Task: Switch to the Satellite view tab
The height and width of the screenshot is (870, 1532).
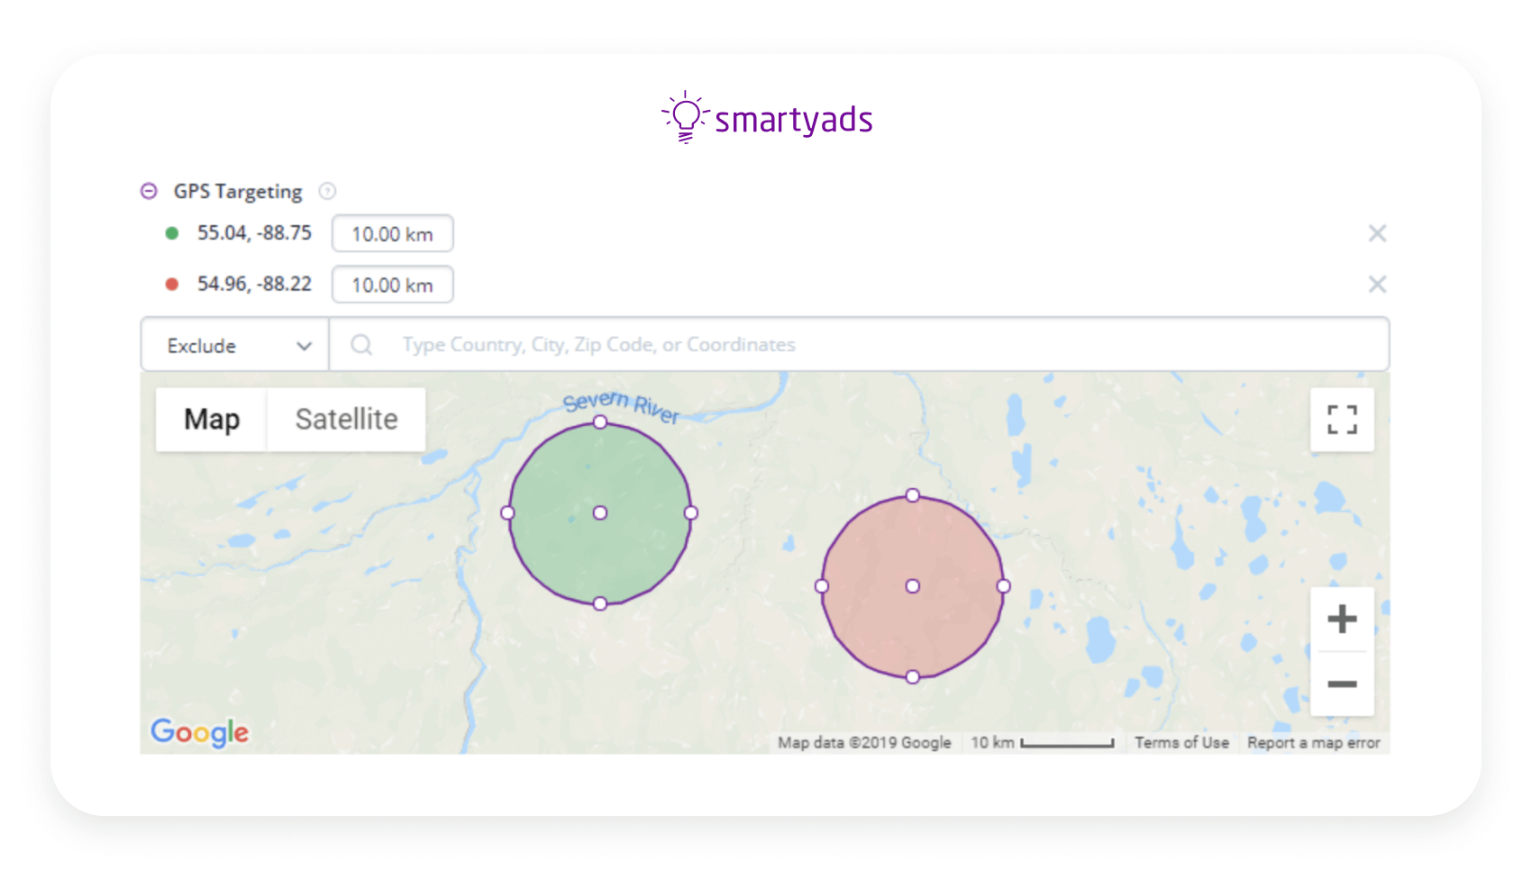Action: [346, 419]
